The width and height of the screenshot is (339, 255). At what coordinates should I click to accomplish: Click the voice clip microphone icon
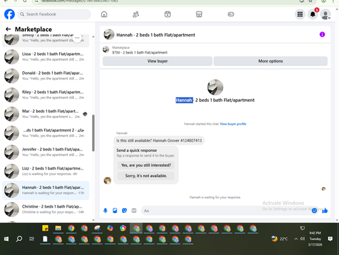pos(105,211)
